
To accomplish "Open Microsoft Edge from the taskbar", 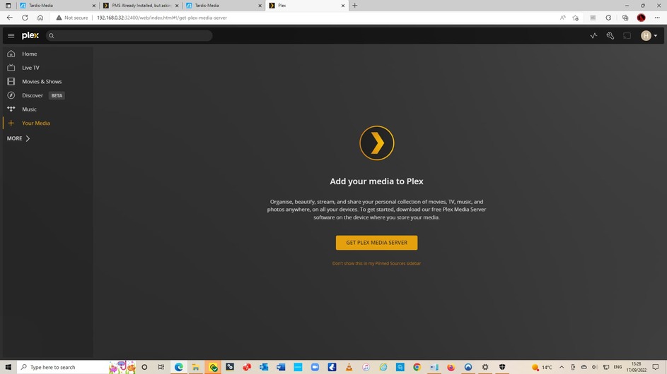I will 179,367.
